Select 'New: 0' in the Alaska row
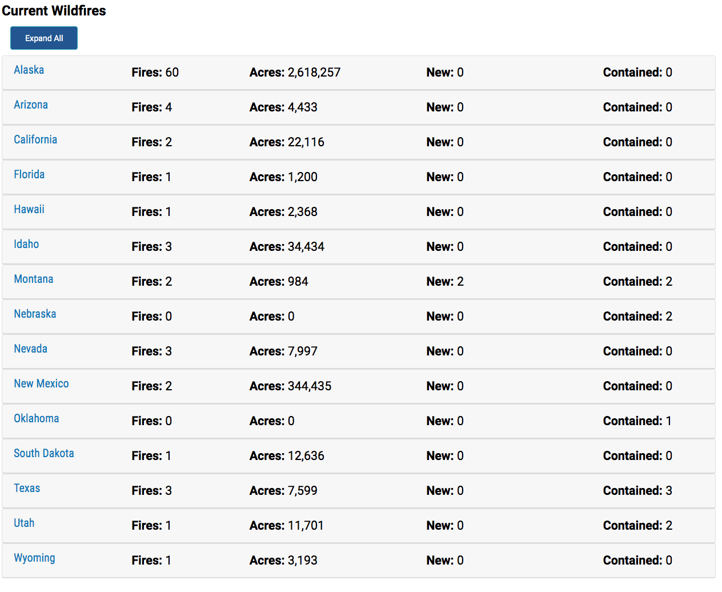Screen dimensions: 722x592 tap(445, 73)
